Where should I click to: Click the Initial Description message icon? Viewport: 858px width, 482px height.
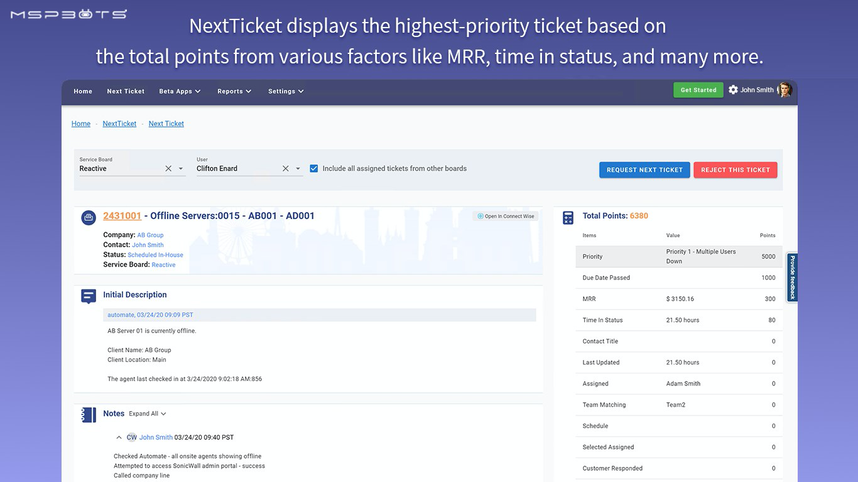pos(89,296)
